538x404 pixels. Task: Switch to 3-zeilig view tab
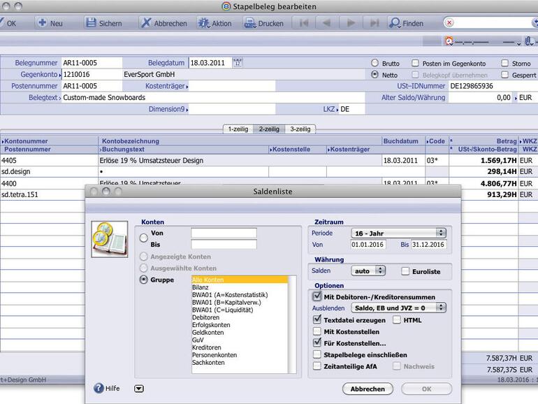[x=300, y=129]
